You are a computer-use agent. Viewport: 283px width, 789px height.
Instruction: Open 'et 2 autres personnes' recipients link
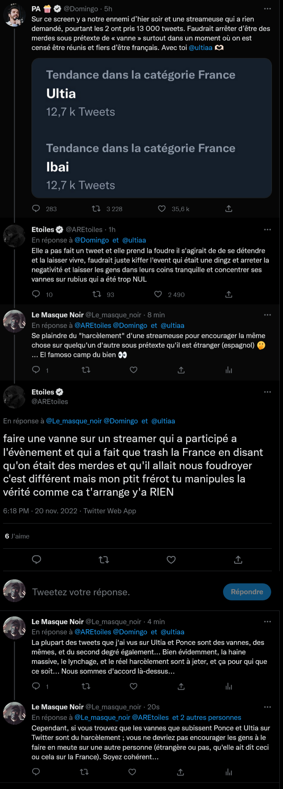click(x=207, y=717)
